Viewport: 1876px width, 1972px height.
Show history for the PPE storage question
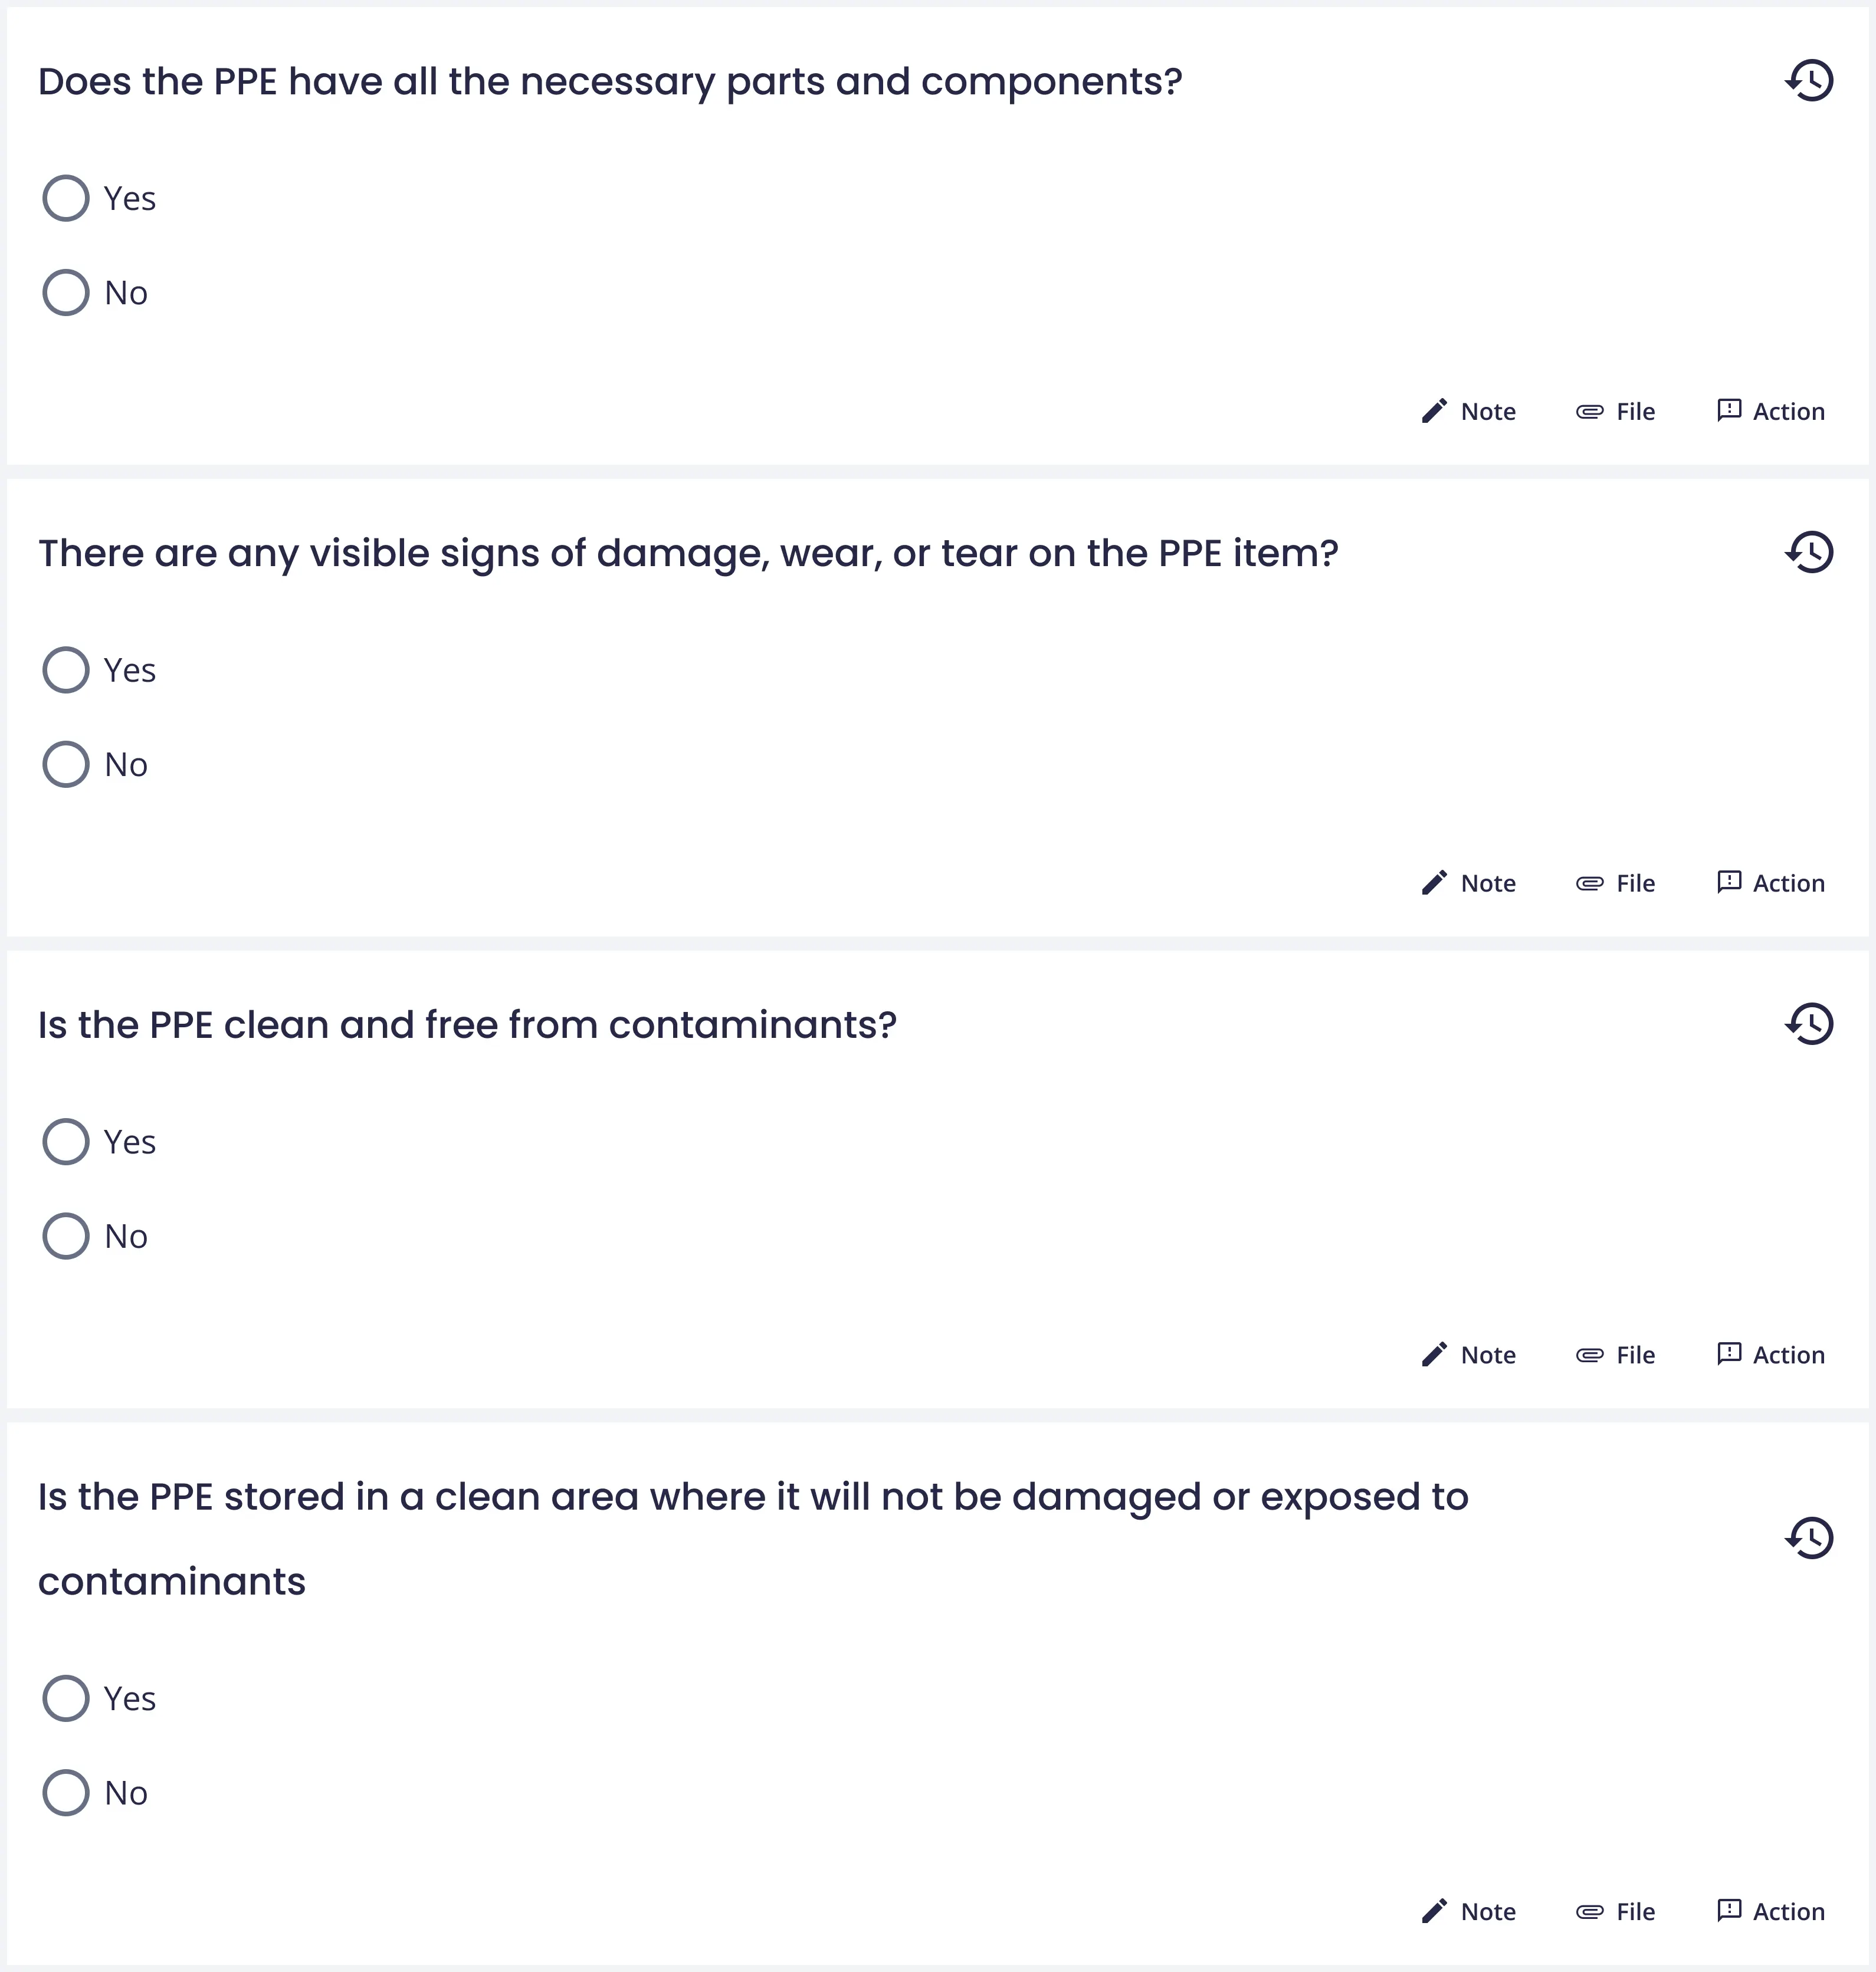(1809, 1538)
